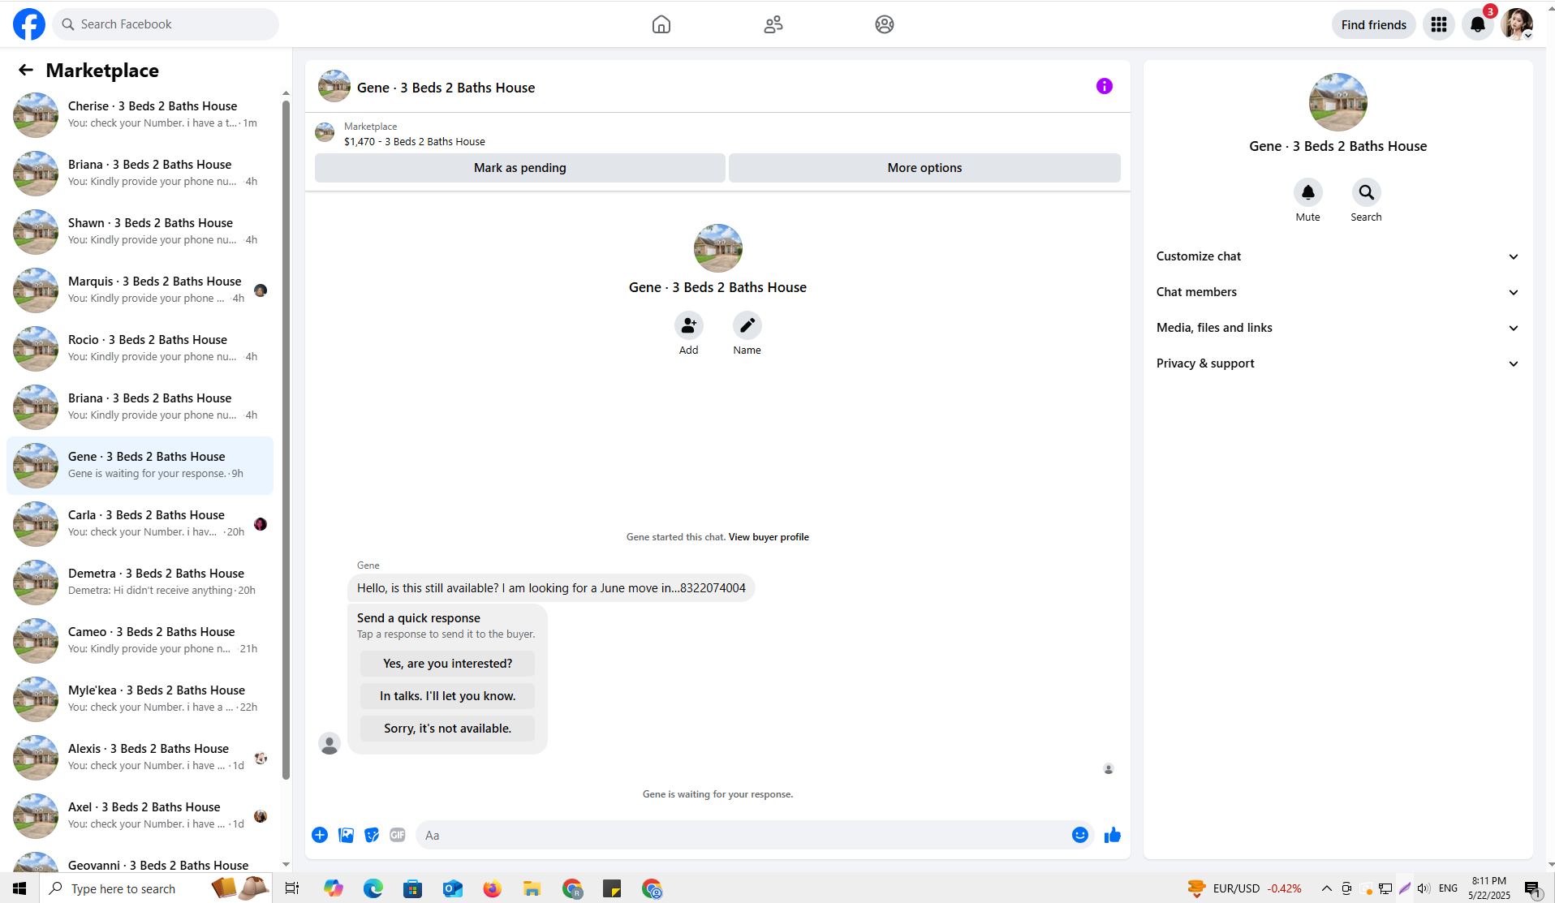Open Marquis conversation in the list
The width and height of the screenshot is (1555, 903).
tap(140, 290)
